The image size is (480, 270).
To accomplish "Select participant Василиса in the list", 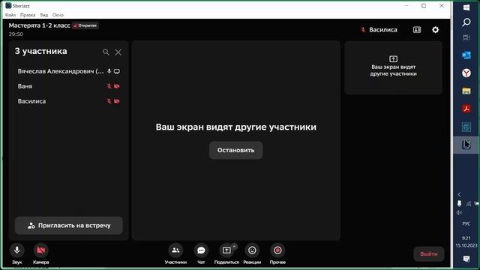I will [x=68, y=101].
